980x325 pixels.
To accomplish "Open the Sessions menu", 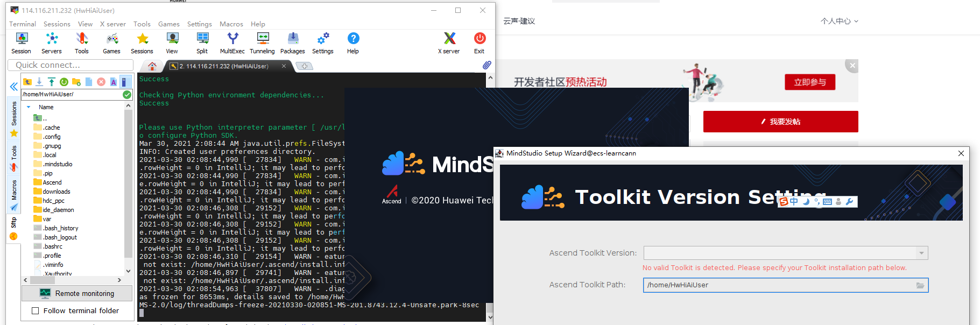I will (57, 24).
